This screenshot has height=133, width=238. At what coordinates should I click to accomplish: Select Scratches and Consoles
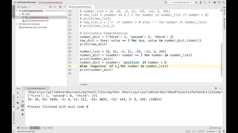(x=34, y=27)
